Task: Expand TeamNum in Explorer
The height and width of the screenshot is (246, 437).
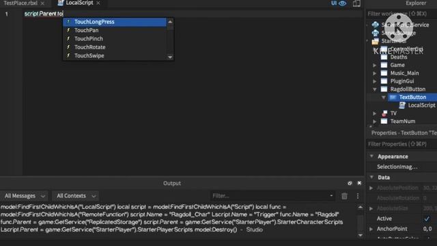Action: pos(375,122)
